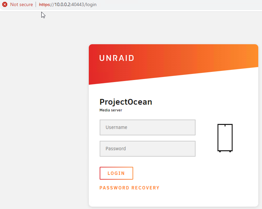The image size is (262, 209).
Task: Click the 10.0.0.2 IP address in the URL
Action: 62,4
